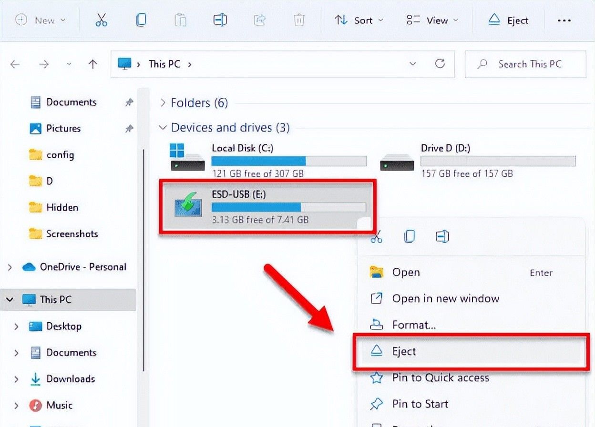Click '157 GB free of 157 GB' text
This screenshot has height=427, width=595.
click(x=467, y=174)
